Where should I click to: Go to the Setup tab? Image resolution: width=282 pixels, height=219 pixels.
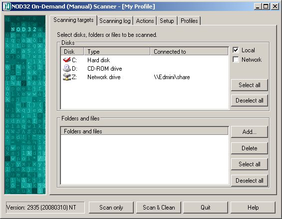pyautogui.click(x=167, y=21)
